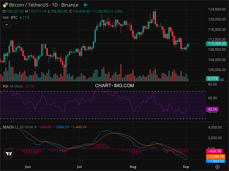Select the MACD 12 26 close 9 legend
This screenshot has width=229, height=171.
point(19,127)
